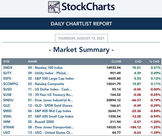
Task: Click the Thursday, August 19, 2021 date box
Action: (81, 38)
